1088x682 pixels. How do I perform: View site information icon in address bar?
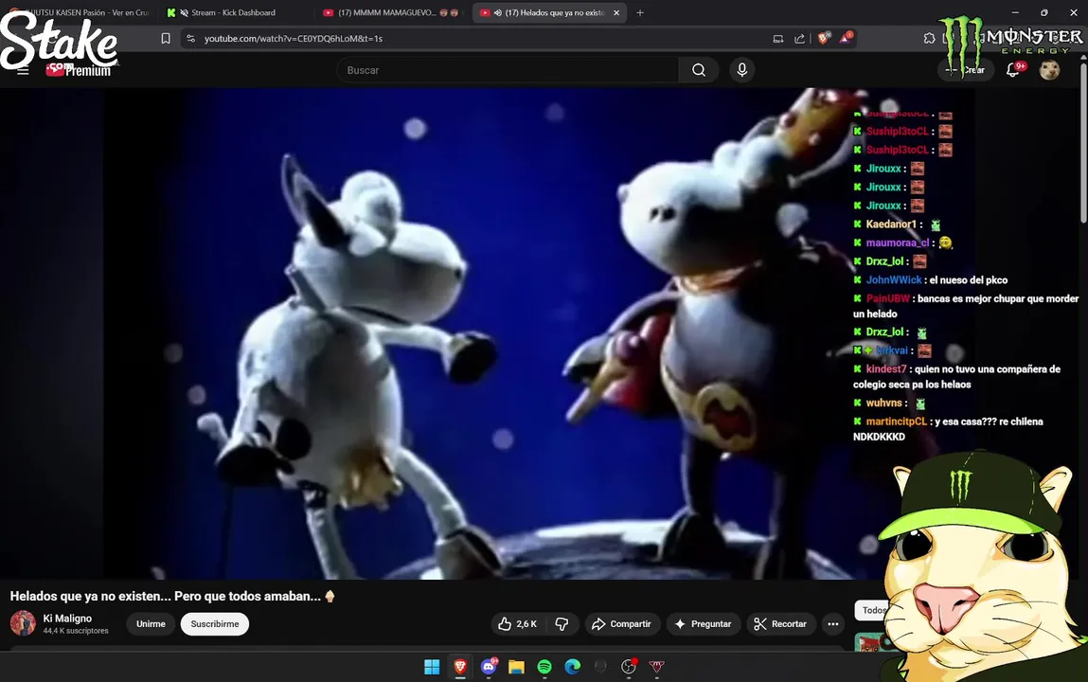(x=191, y=39)
